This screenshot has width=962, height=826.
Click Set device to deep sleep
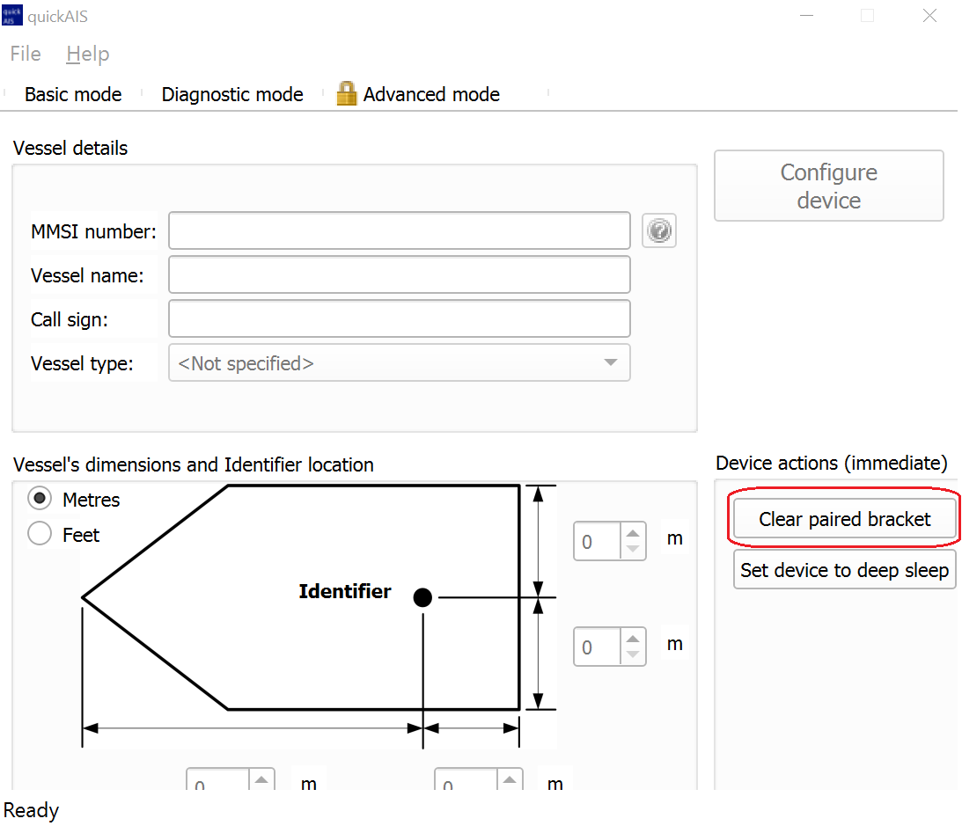844,570
